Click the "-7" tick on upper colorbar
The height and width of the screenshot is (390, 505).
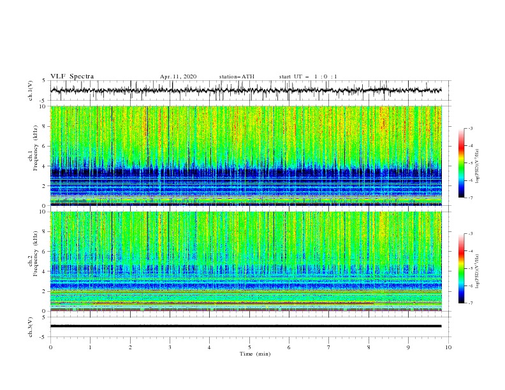(470, 198)
